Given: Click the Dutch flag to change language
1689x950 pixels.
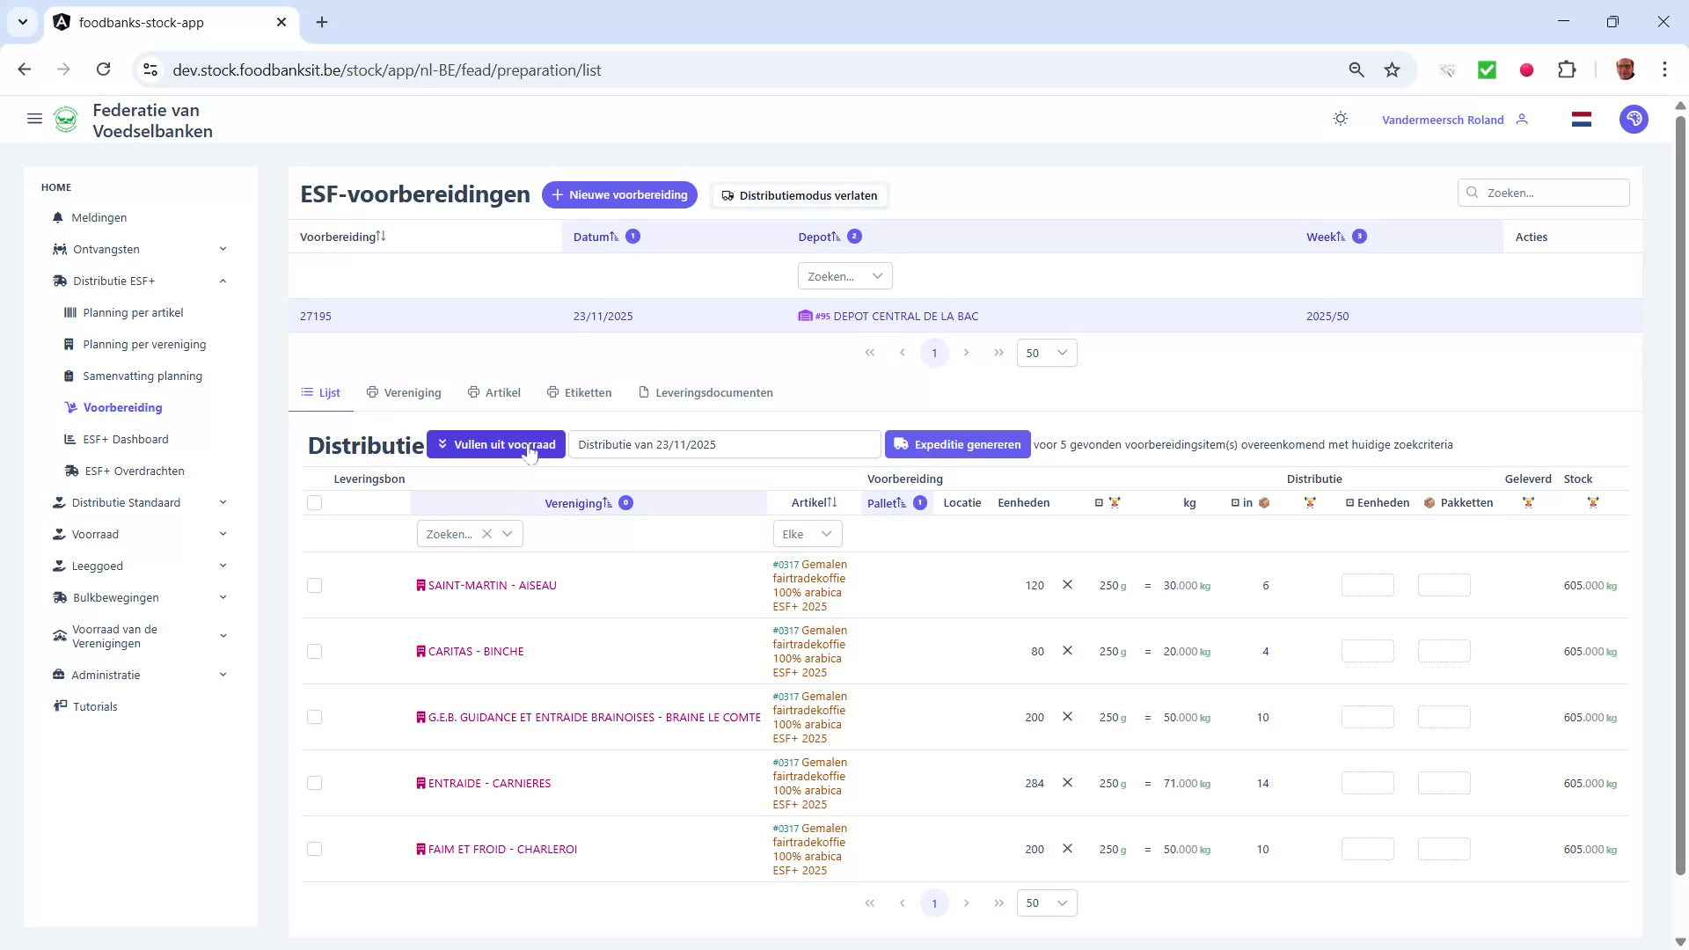Looking at the screenshot, I should [x=1581, y=119].
